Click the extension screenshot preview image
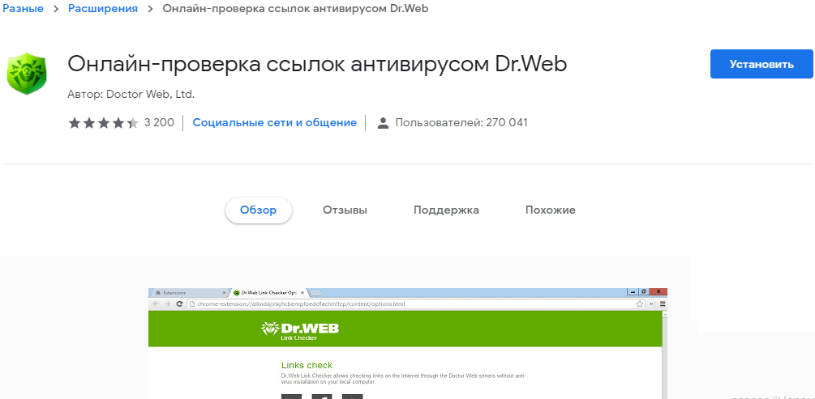This screenshot has height=399, width=815. point(407,343)
